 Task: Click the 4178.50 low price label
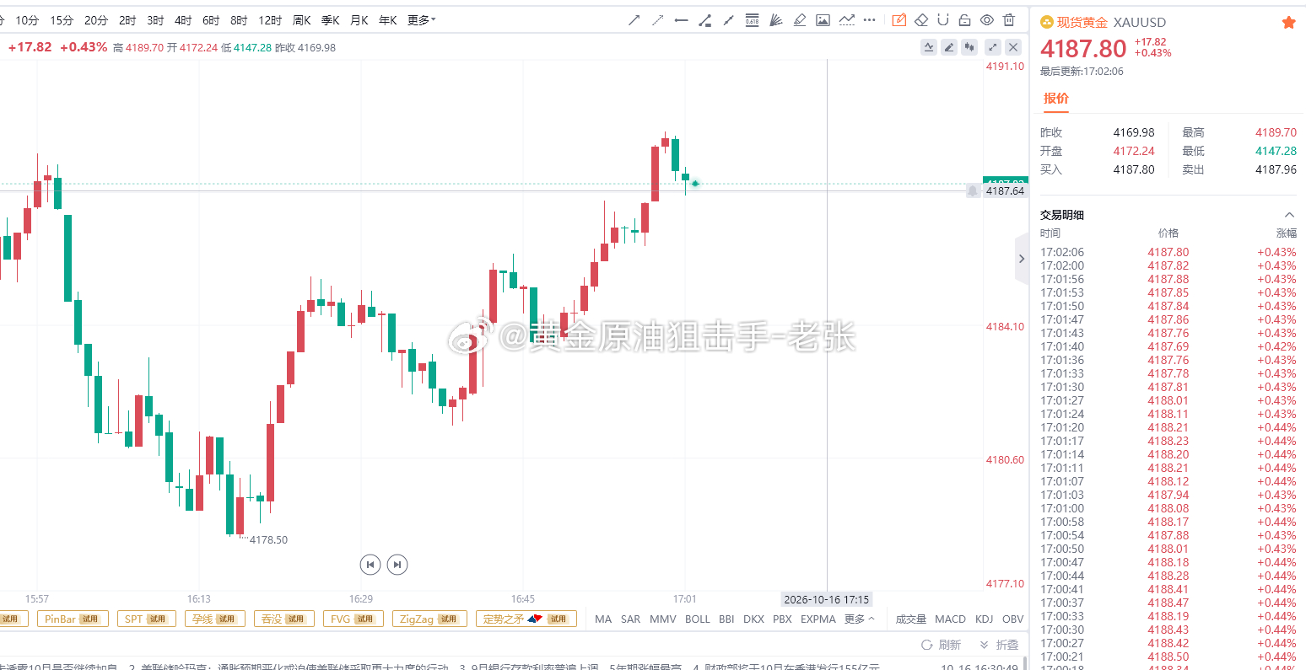268,540
